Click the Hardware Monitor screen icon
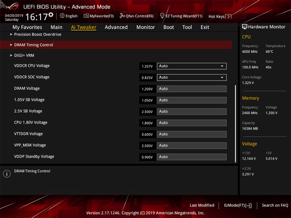291x218 pixels. click(245, 27)
